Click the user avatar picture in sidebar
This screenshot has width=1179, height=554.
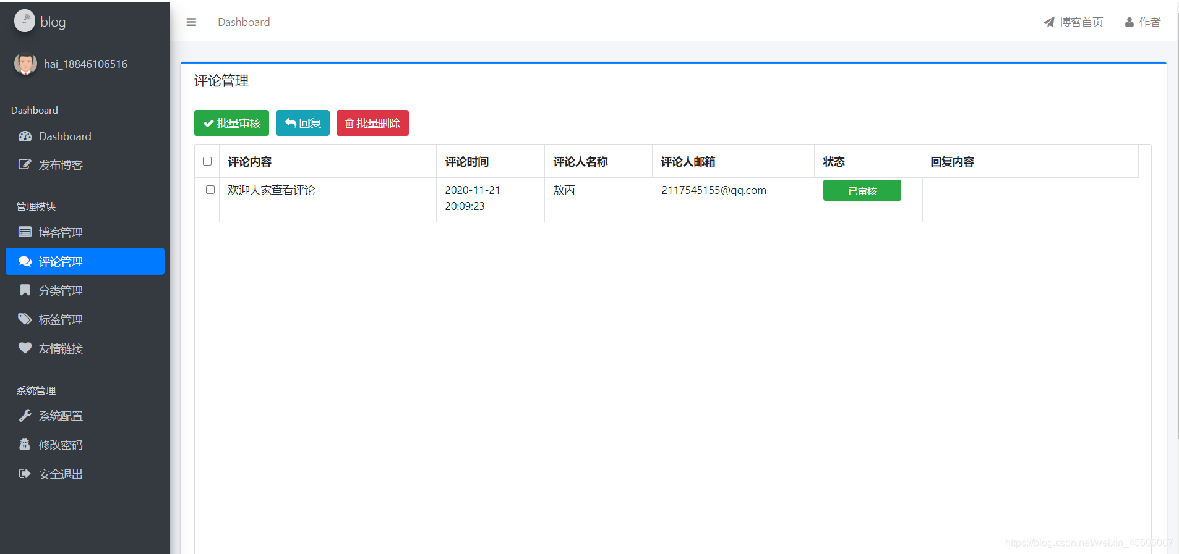(25, 64)
